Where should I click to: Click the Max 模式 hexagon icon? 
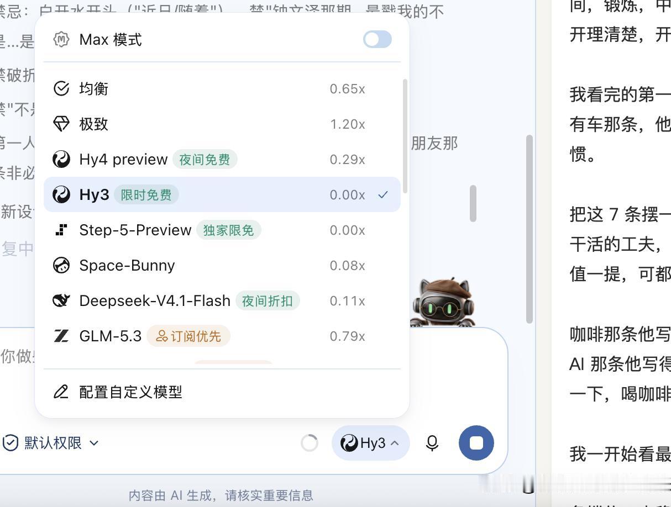coord(61,40)
